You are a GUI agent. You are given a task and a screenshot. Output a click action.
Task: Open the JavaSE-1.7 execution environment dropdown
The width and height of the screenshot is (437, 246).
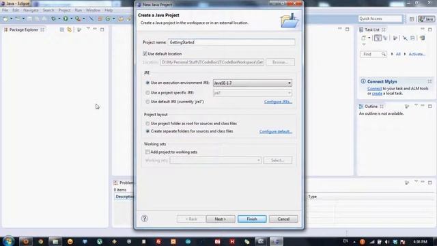[252, 83]
